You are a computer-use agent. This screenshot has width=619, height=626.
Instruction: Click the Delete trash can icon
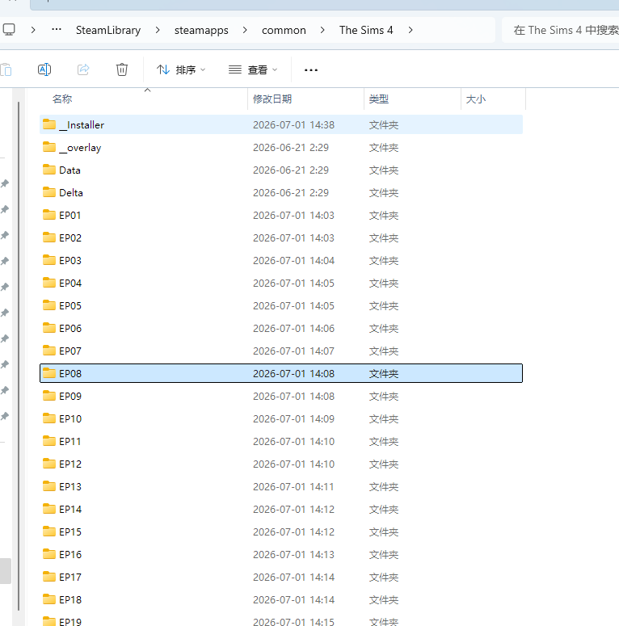pos(122,69)
